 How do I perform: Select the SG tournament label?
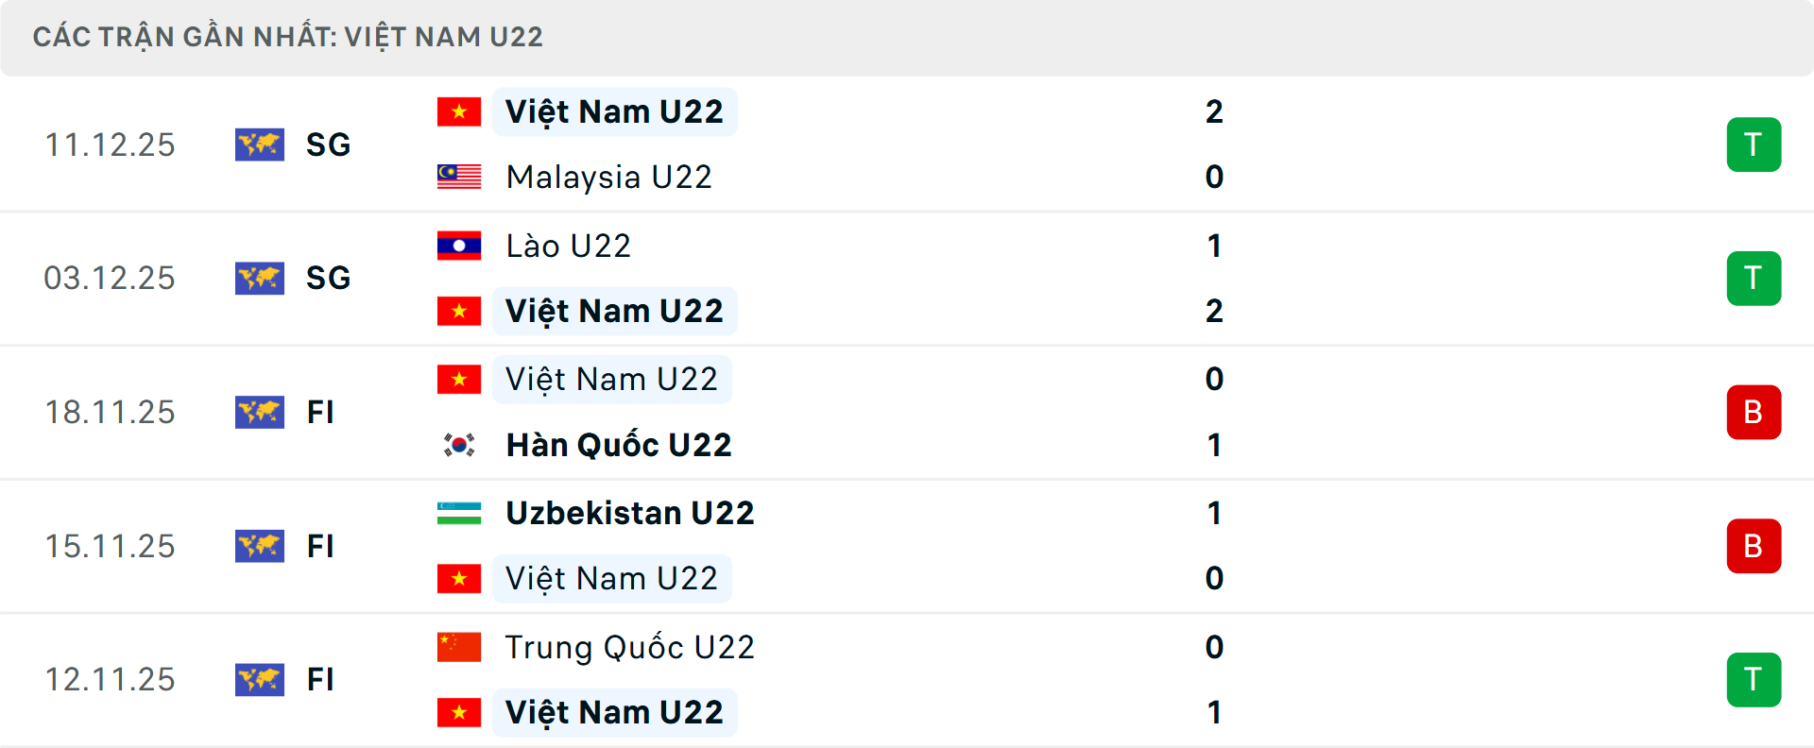click(x=328, y=144)
